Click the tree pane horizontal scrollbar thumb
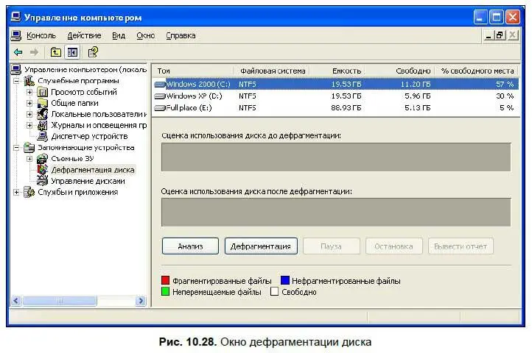The width and height of the screenshot is (532, 353). click(x=59, y=301)
